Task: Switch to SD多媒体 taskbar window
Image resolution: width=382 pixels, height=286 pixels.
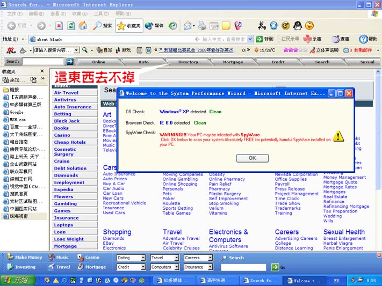Action: (x=175, y=281)
